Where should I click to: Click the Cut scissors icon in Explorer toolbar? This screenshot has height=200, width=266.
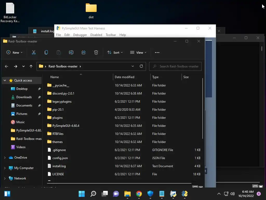pyautogui.click(x=34, y=52)
